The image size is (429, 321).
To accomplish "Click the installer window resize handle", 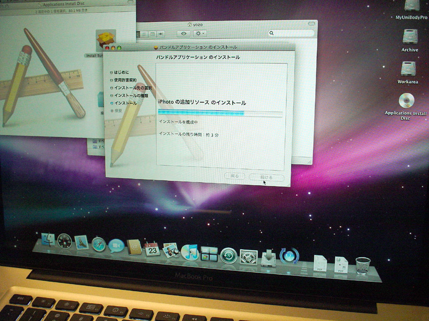I will click(289, 185).
